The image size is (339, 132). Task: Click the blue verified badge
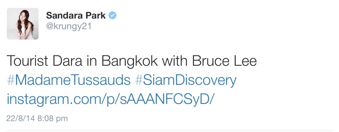tap(112, 16)
